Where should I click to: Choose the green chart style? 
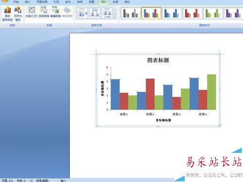point(213,13)
